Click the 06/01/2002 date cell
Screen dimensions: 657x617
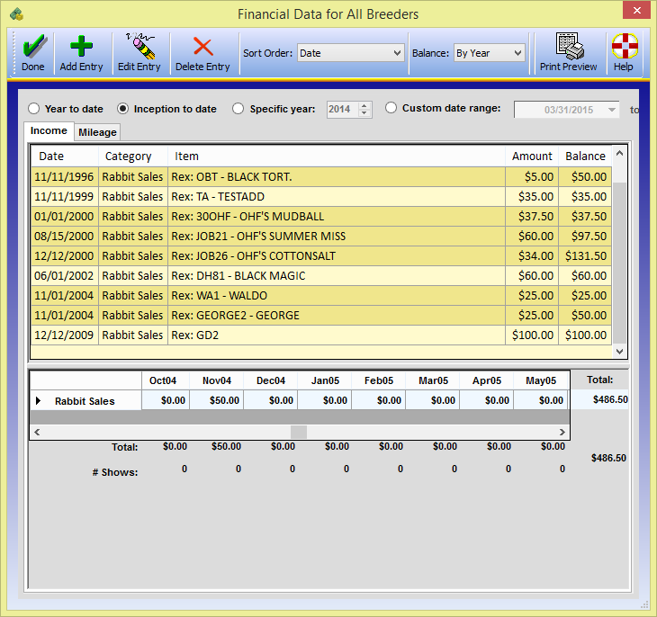point(65,275)
